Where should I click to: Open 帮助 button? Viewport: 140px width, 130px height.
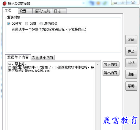131,86
